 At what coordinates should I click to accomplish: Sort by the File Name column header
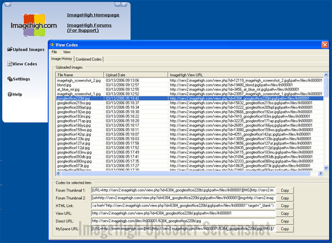[x=80, y=75]
